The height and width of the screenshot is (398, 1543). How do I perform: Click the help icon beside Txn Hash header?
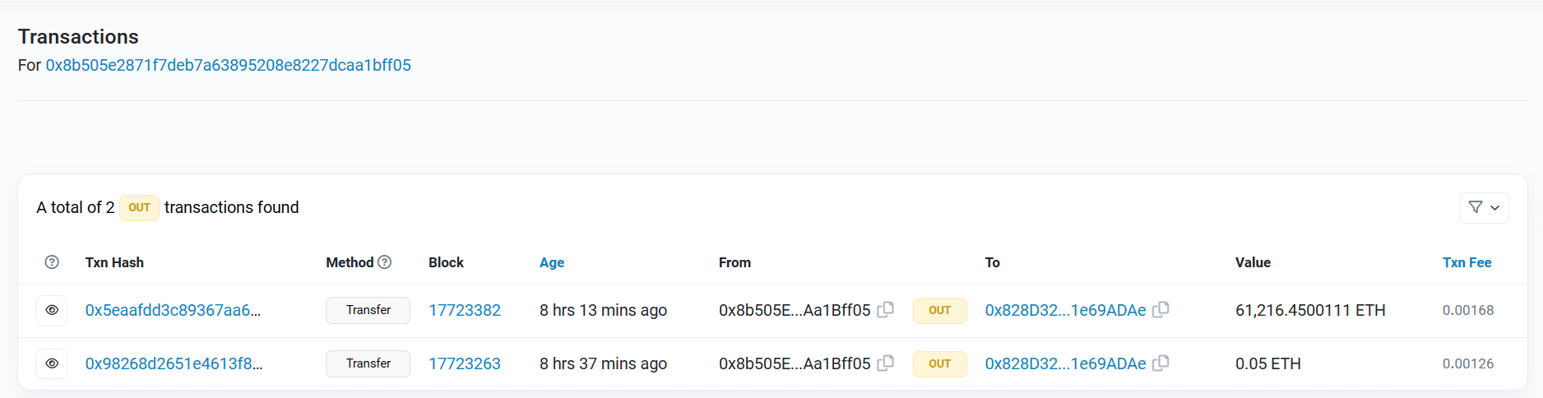(52, 262)
